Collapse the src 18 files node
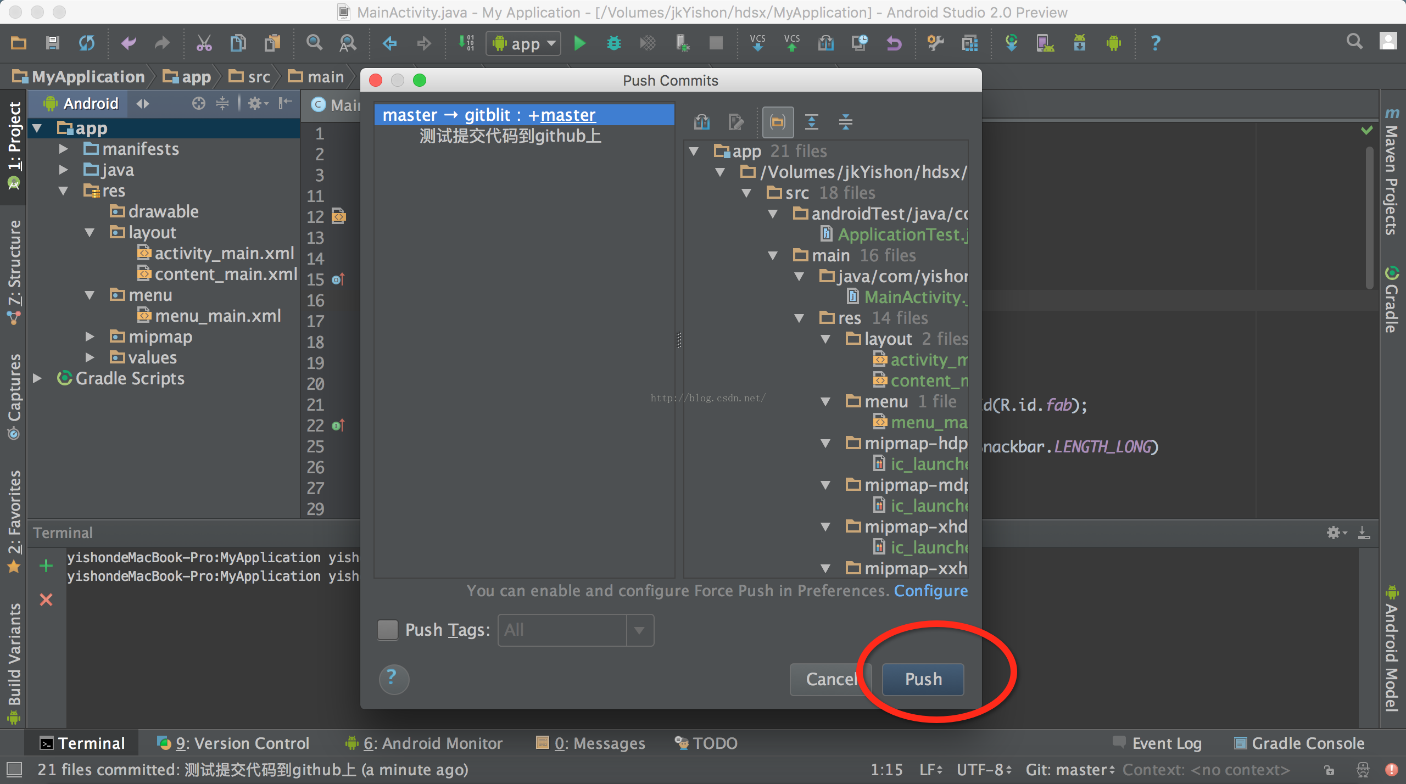1406x784 pixels. point(747,193)
